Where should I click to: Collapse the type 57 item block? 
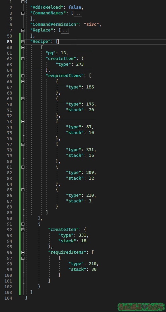pos(23,121)
